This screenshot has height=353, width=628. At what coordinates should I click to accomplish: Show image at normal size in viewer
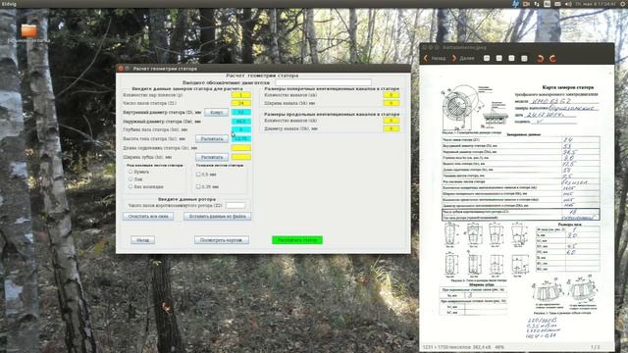511,59
